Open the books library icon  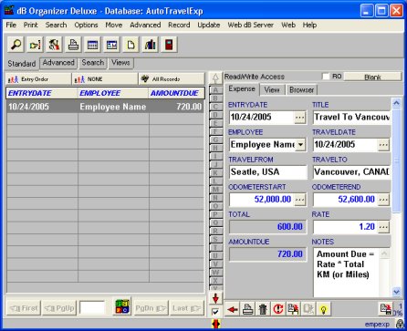pos(150,45)
